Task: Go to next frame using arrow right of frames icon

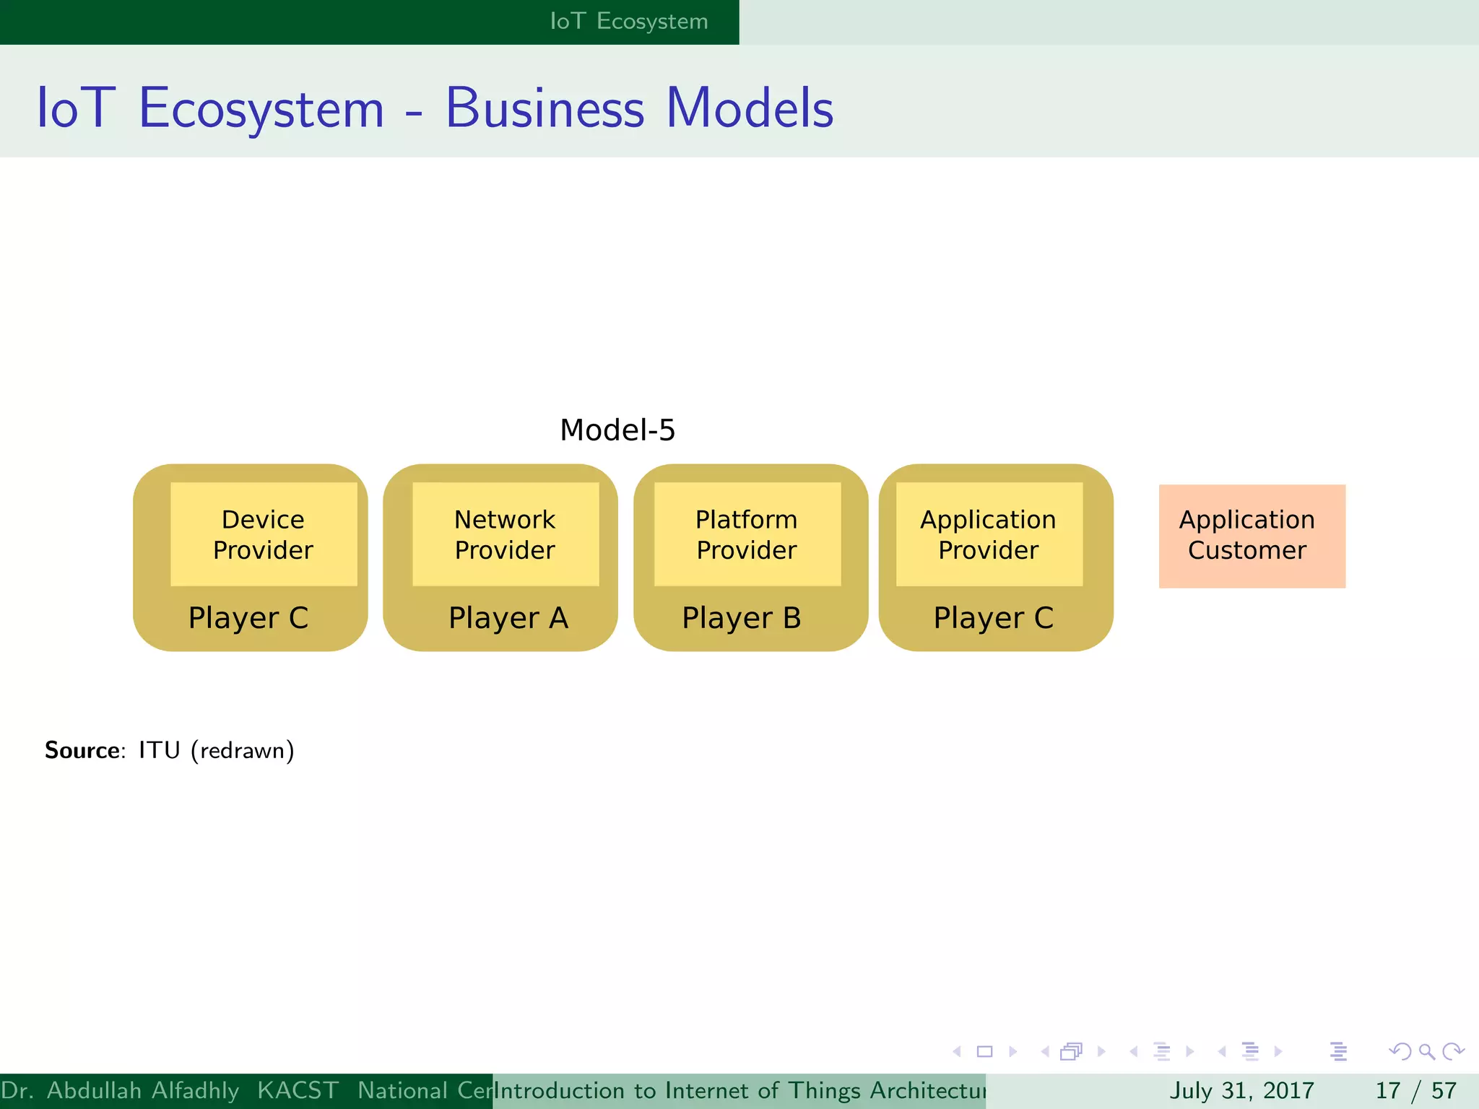Action: 1101,1052
